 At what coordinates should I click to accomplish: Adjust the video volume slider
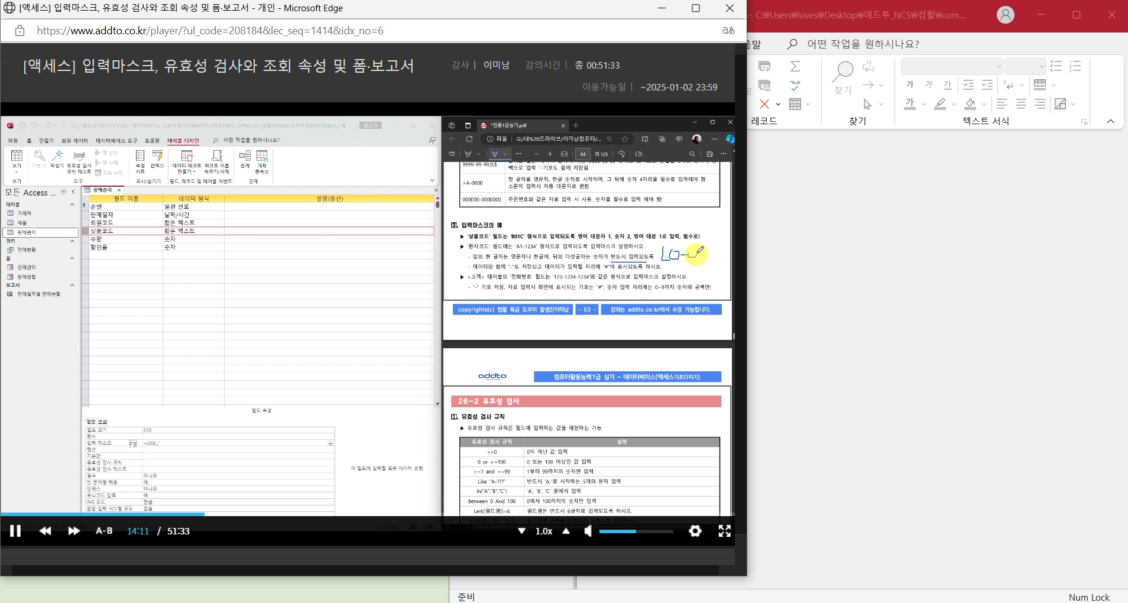(x=636, y=531)
